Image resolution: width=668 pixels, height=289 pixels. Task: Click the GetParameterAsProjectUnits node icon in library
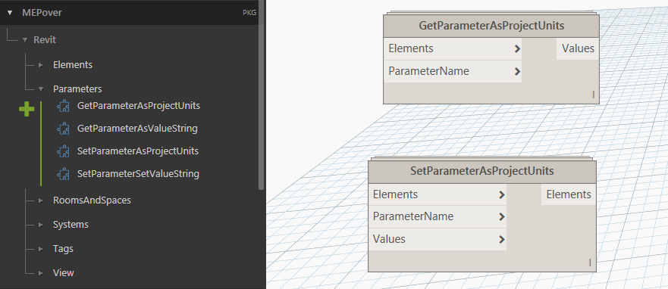(x=64, y=106)
